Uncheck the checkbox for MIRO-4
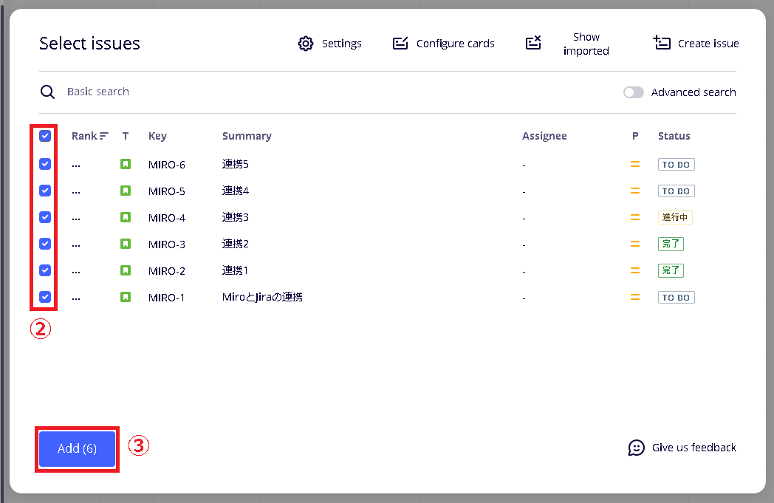 pyautogui.click(x=45, y=217)
